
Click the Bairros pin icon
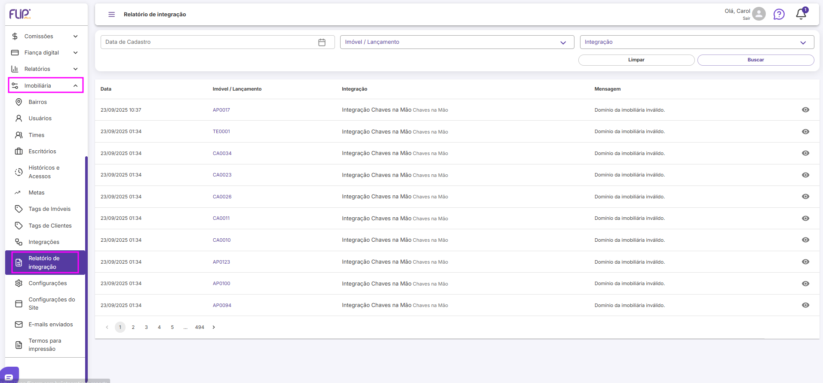tap(19, 102)
